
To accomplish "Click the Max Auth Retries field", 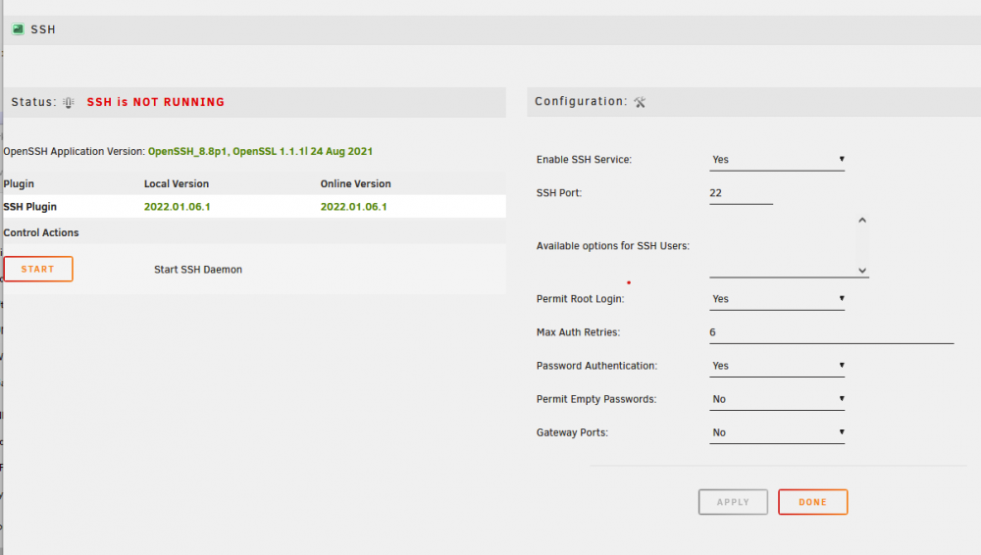I will 832,332.
